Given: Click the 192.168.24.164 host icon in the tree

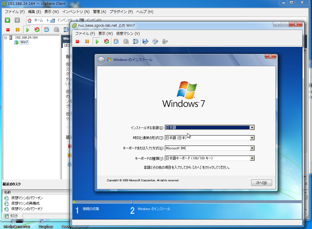Looking at the screenshot, I should click(x=11, y=37).
